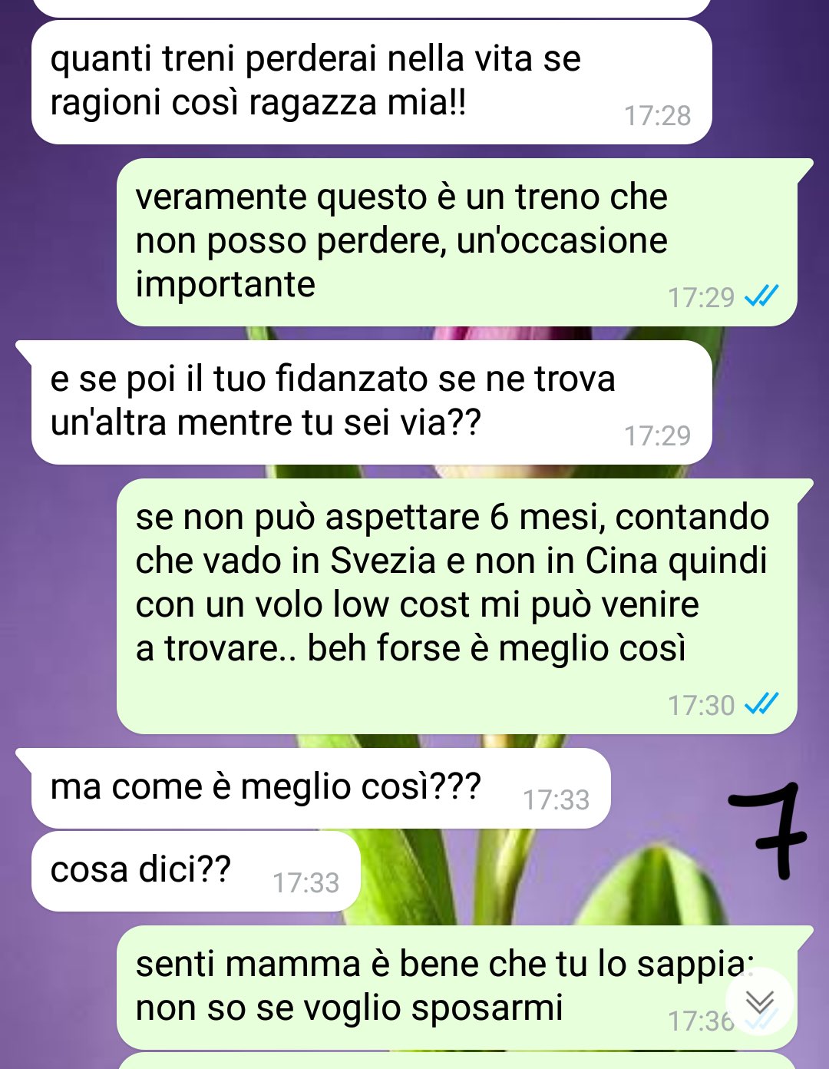
Task: Select message 'senti mamma è bene che tu'
Action: (x=457, y=987)
